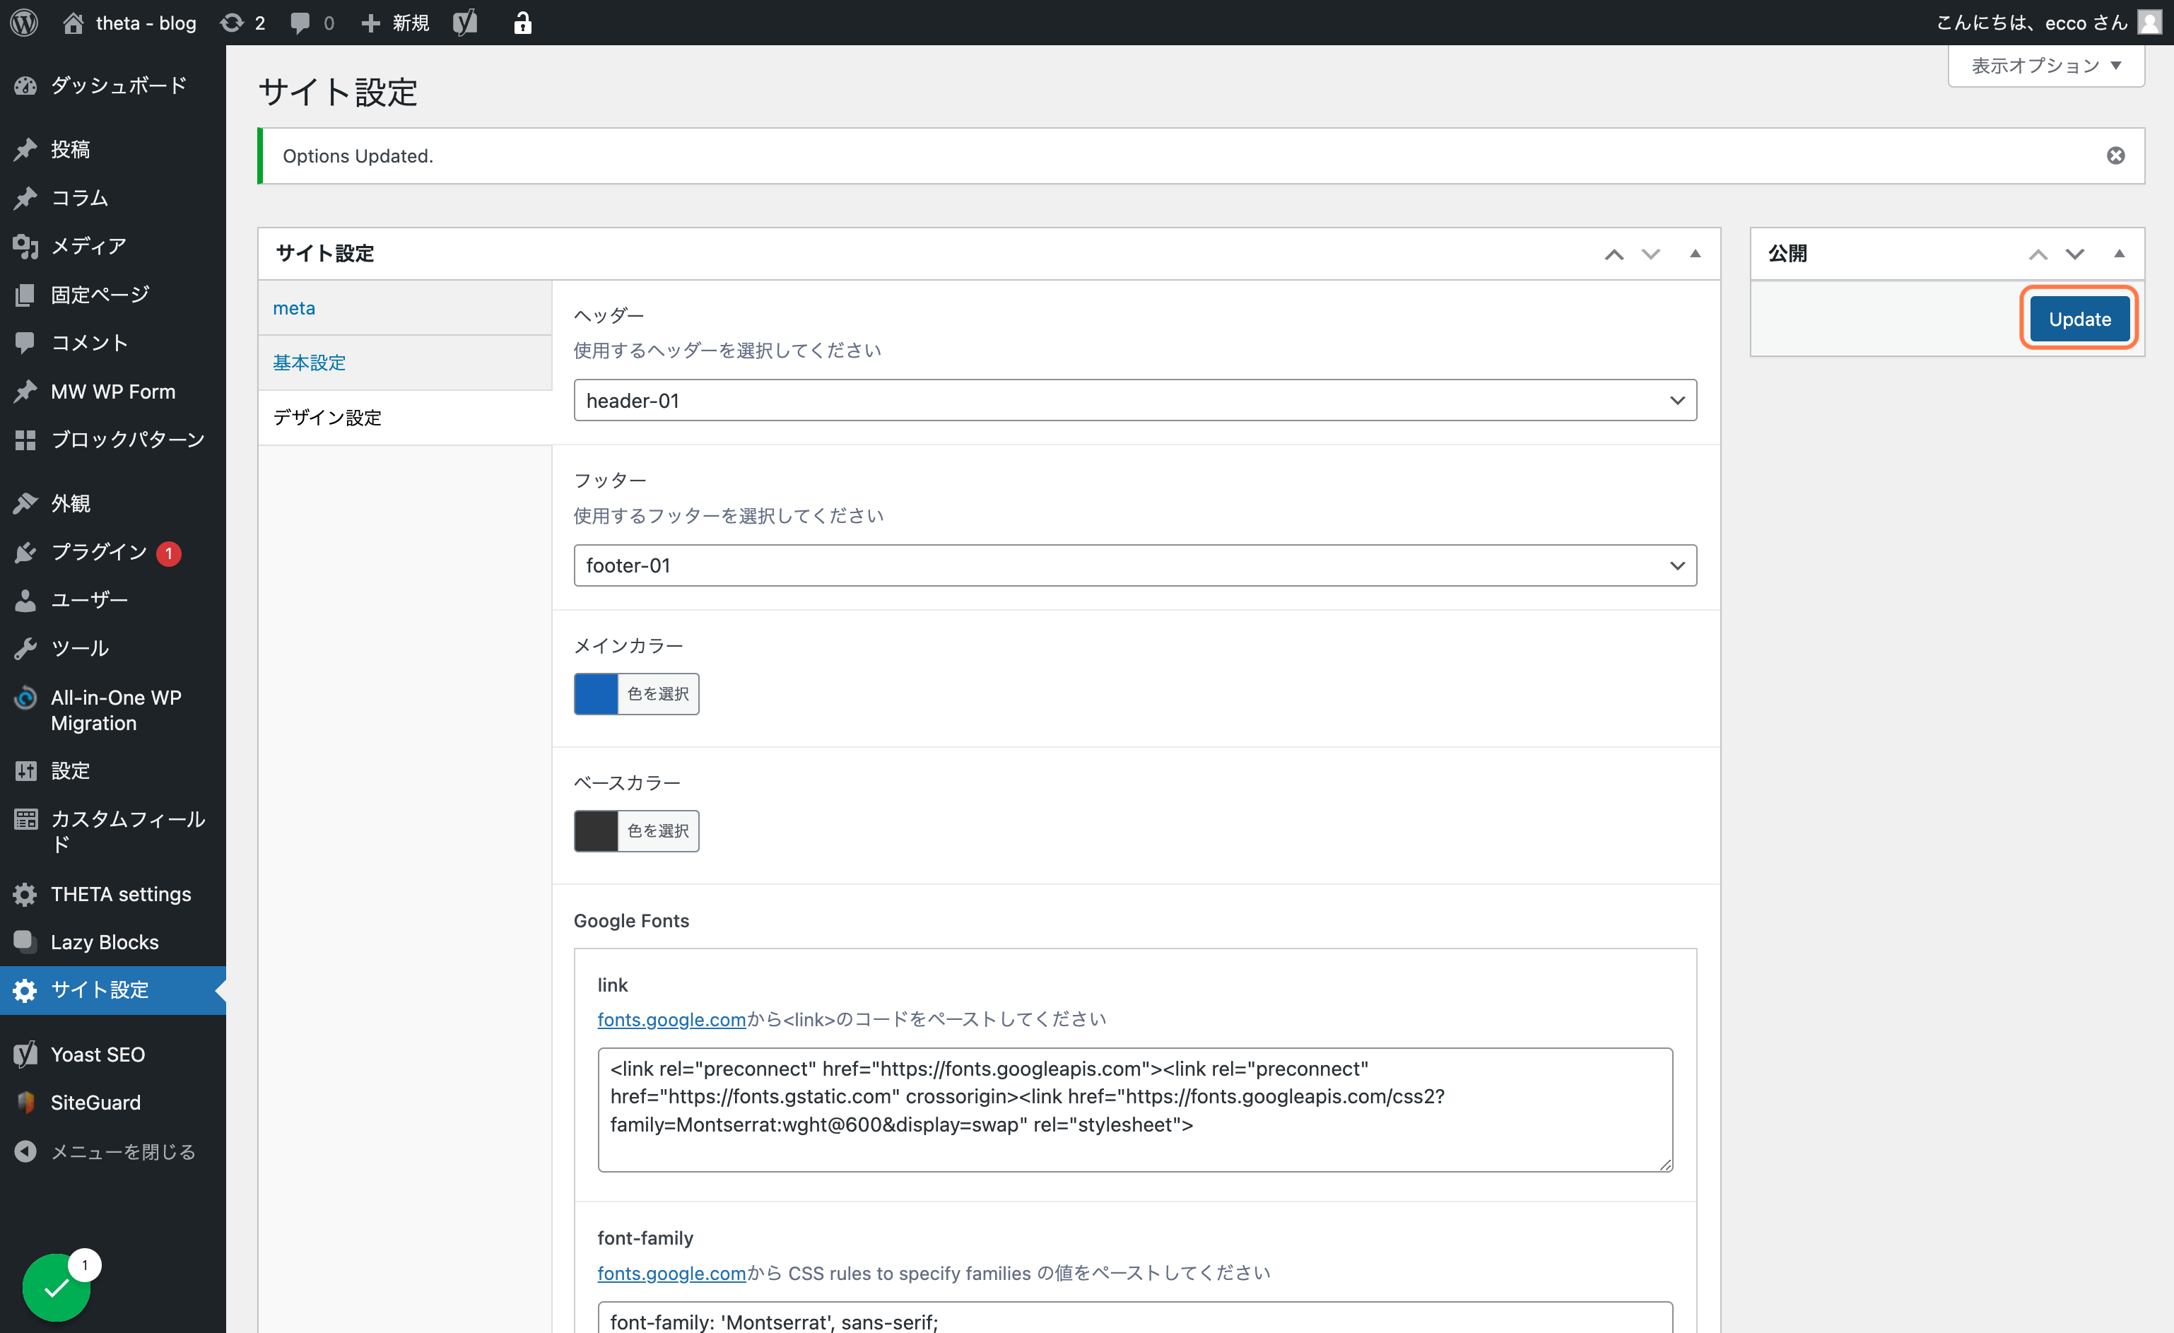The width and height of the screenshot is (2174, 1333).
Task: Open updates icon showing 2
Action: [242, 22]
